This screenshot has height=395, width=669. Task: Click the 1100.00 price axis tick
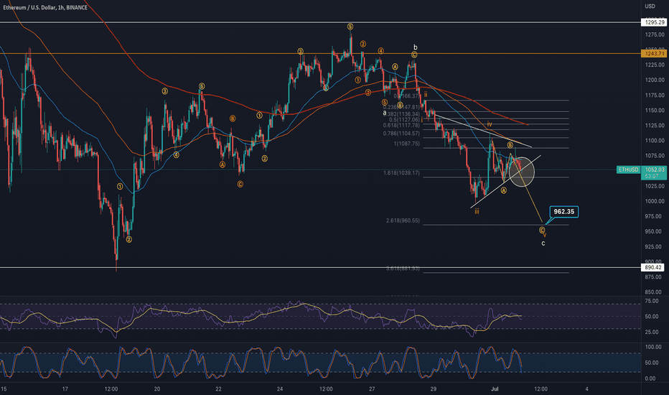tap(655, 141)
